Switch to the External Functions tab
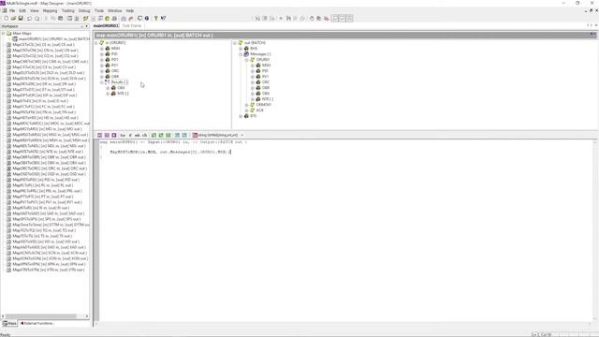 pyautogui.click(x=37, y=323)
